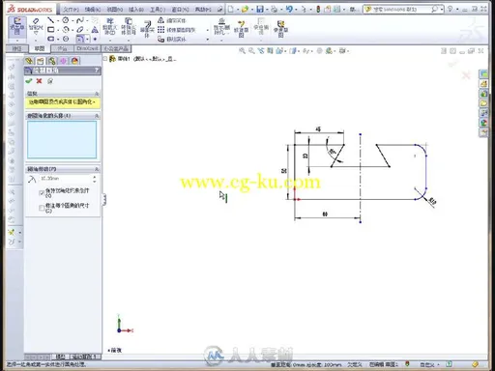This screenshot has height=371, width=495.
Task: Click the Section View icon
Action: click(270, 50)
